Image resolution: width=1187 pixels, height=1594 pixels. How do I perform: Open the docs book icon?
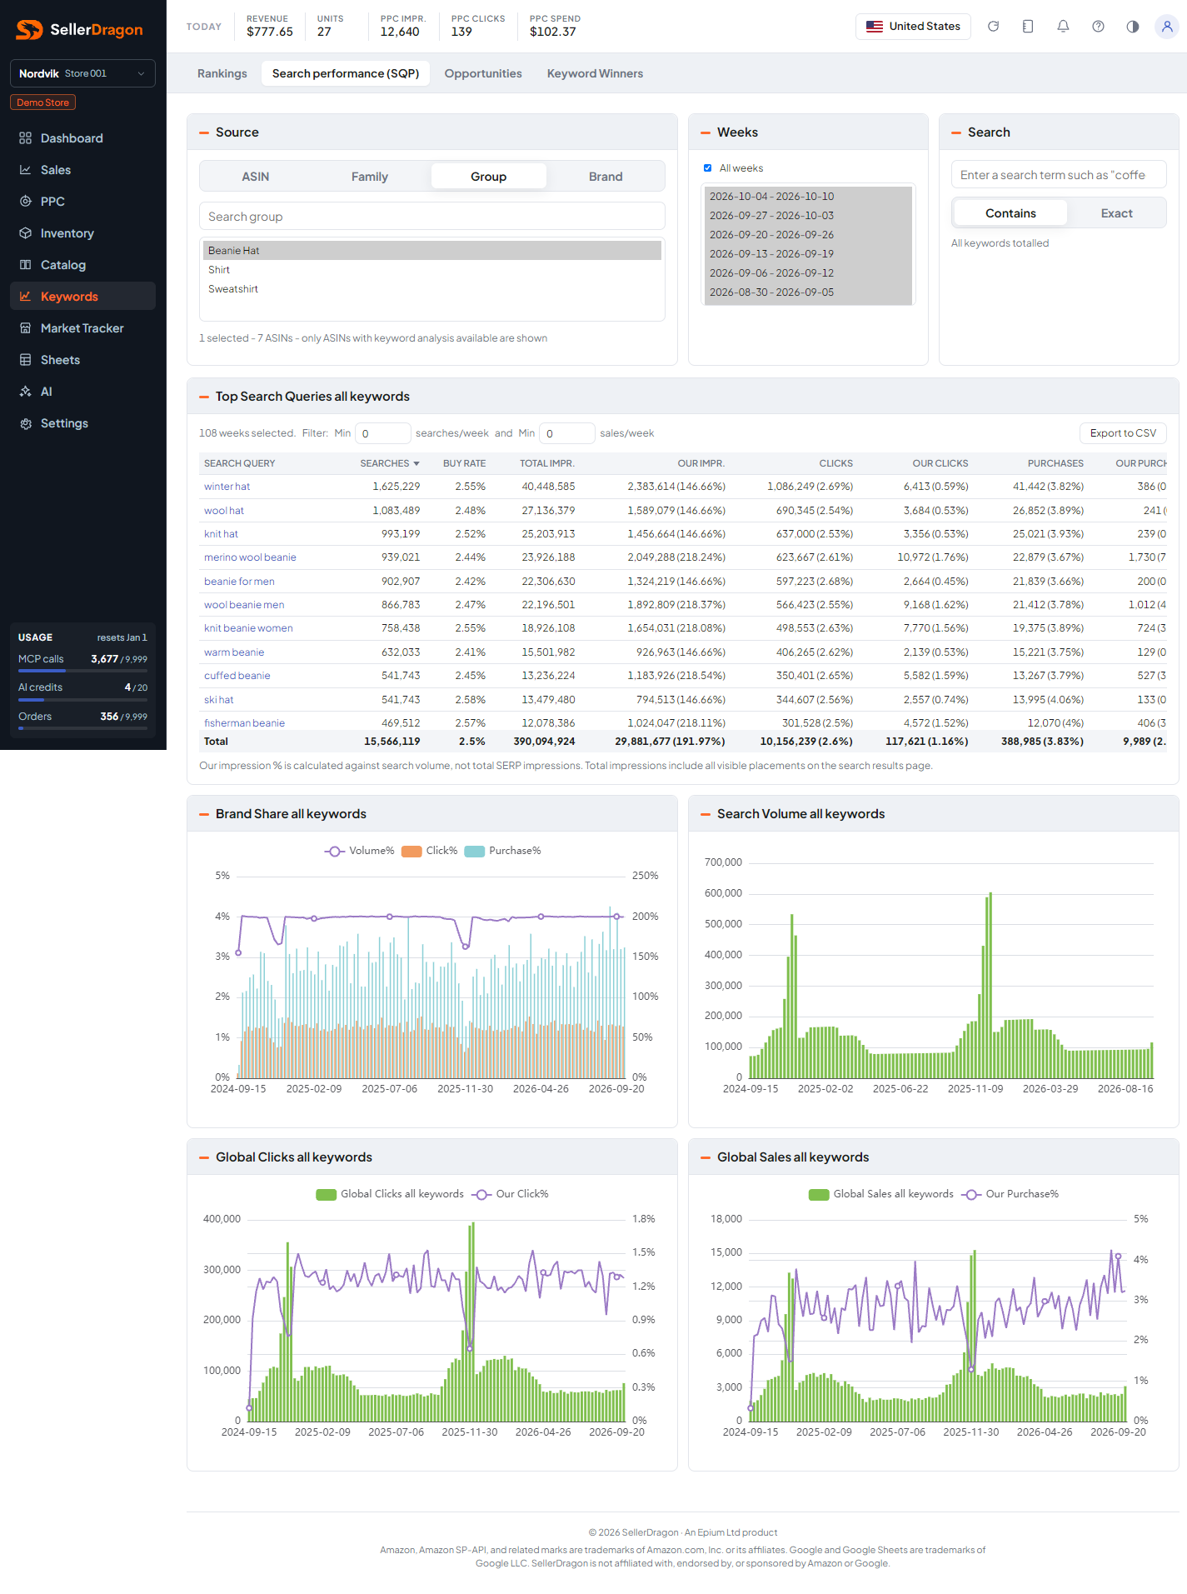point(1028,27)
